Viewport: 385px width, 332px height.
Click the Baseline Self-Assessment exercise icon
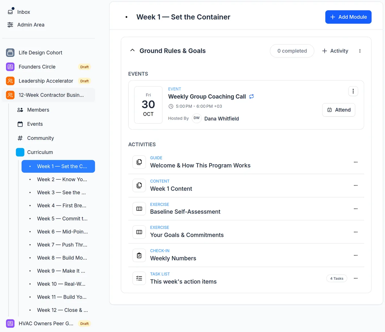click(x=139, y=209)
